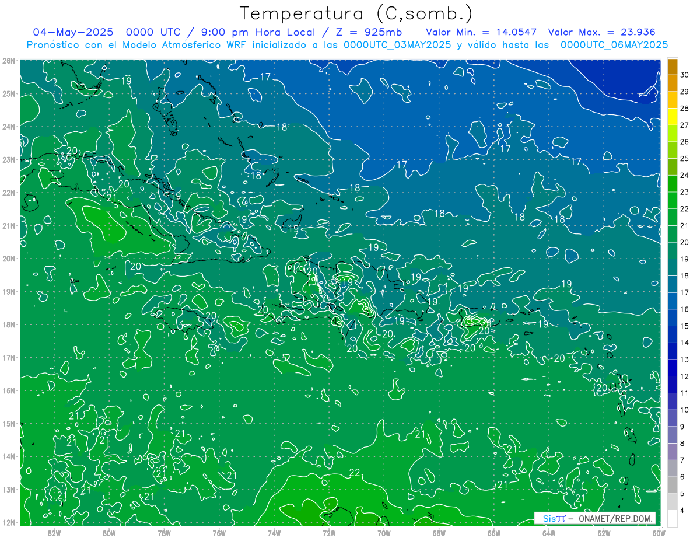Click the color scale label '17'
This screenshot has width=700, height=541.
pyautogui.click(x=684, y=292)
